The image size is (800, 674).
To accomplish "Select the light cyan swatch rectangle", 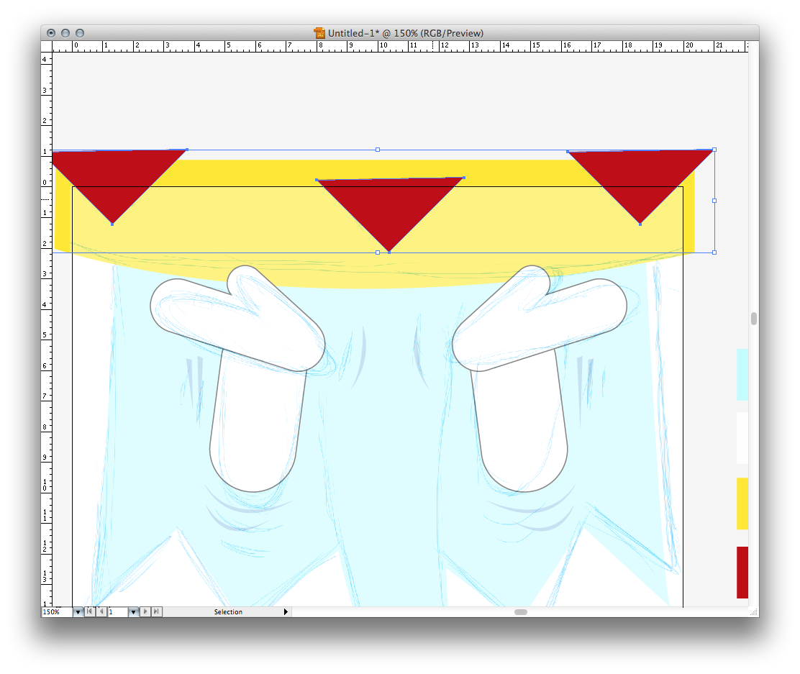I will coord(742,374).
